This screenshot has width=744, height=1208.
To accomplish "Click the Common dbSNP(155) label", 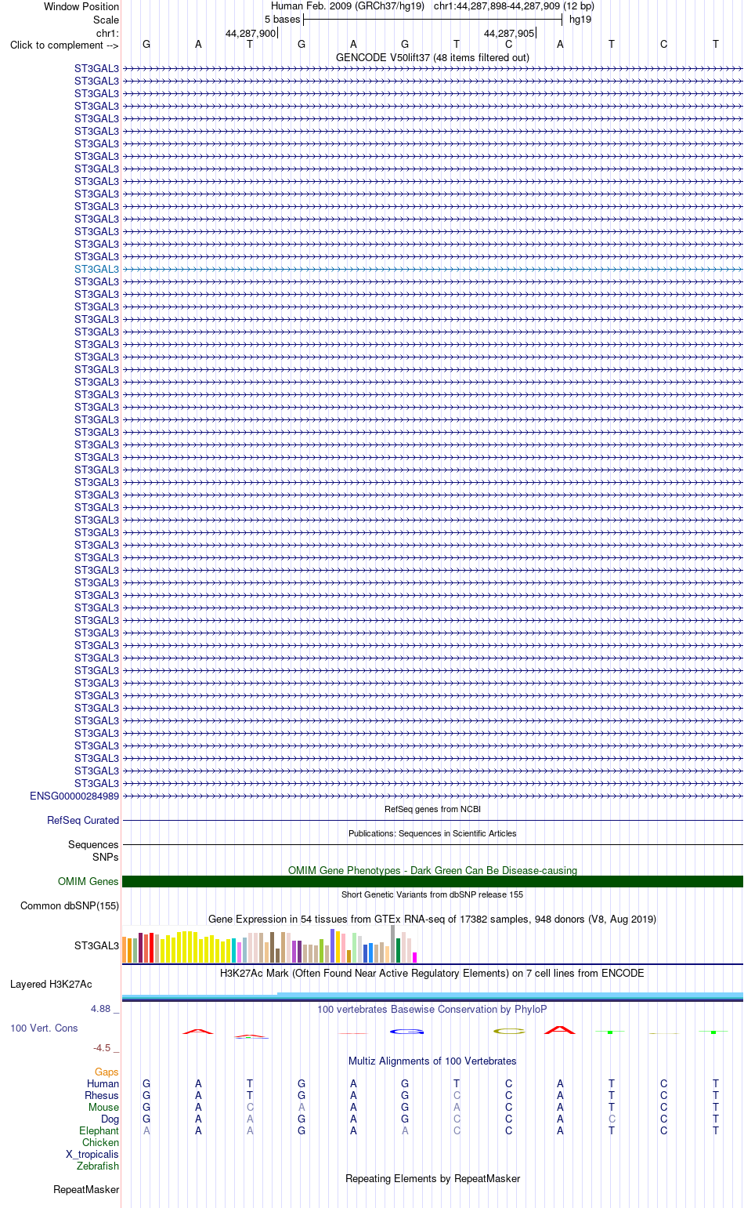I will (x=70, y=905).
